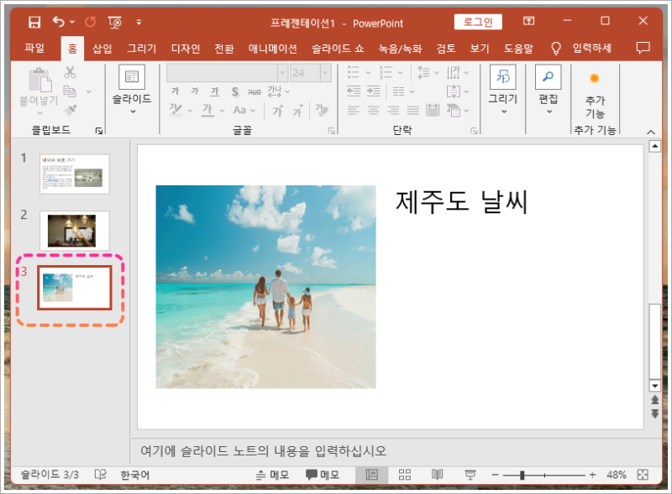Click the 로그인 sign-in button
This screenshot has width=672, height=494.
(478, 21)
